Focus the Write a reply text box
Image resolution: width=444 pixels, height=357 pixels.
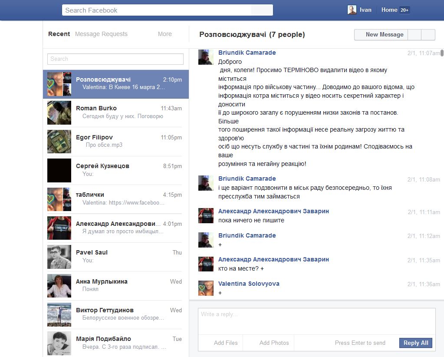[316, 321]
